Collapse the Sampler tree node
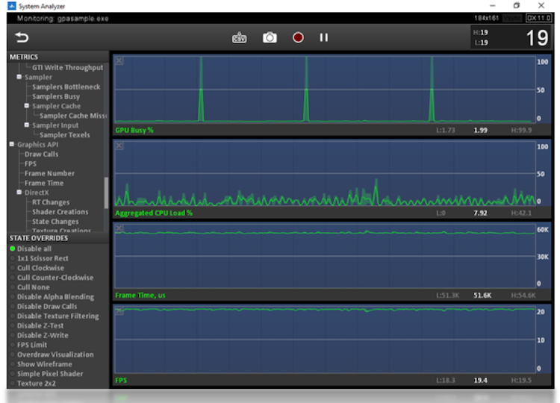 (19, 77)
